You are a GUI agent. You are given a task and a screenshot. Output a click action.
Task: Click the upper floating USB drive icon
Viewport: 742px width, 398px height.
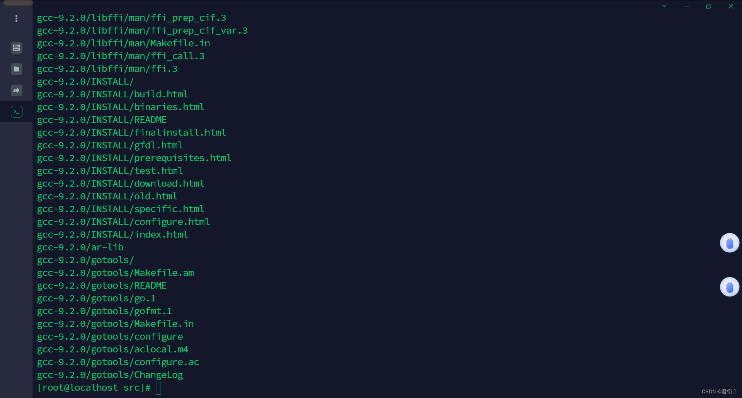[x=729, y=243]
